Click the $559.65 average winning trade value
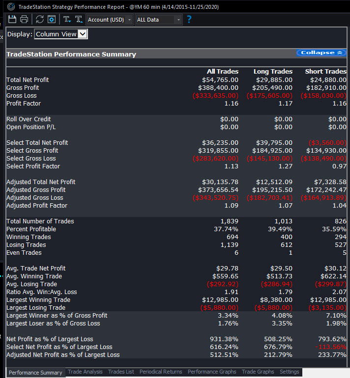Image resolution: width=350 pixels, height=378 pixels. 225,276
